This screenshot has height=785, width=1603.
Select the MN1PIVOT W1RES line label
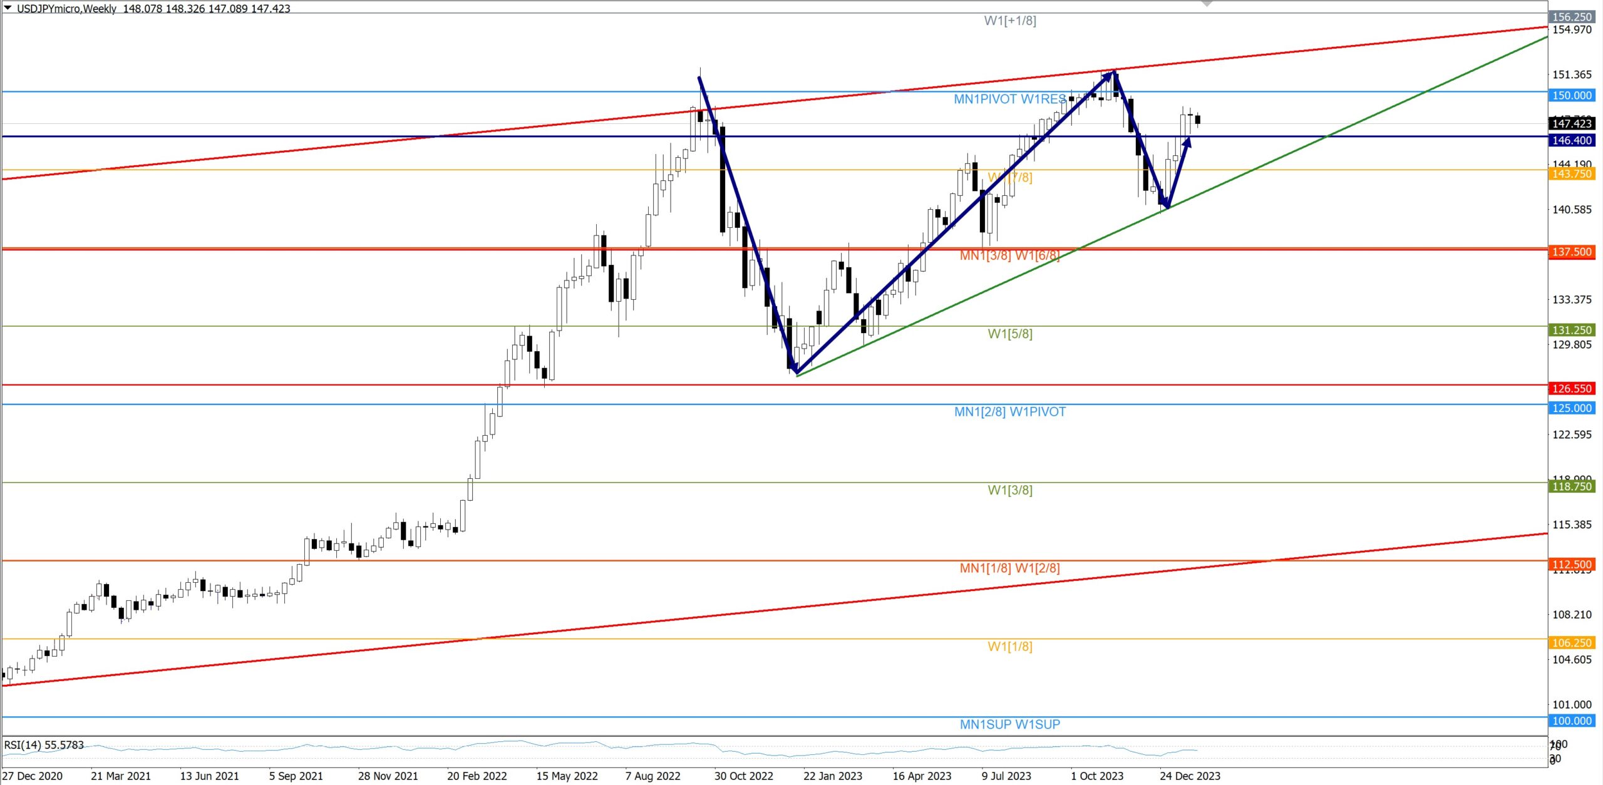1009,99
